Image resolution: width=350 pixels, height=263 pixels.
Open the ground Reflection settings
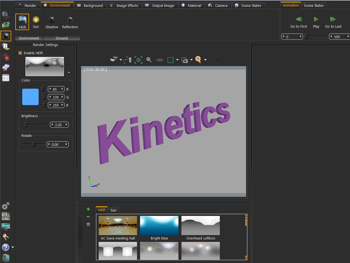pos(70,22)
